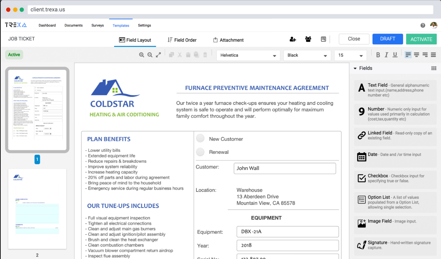Click the Active status badge

click(x=14, y=54)
